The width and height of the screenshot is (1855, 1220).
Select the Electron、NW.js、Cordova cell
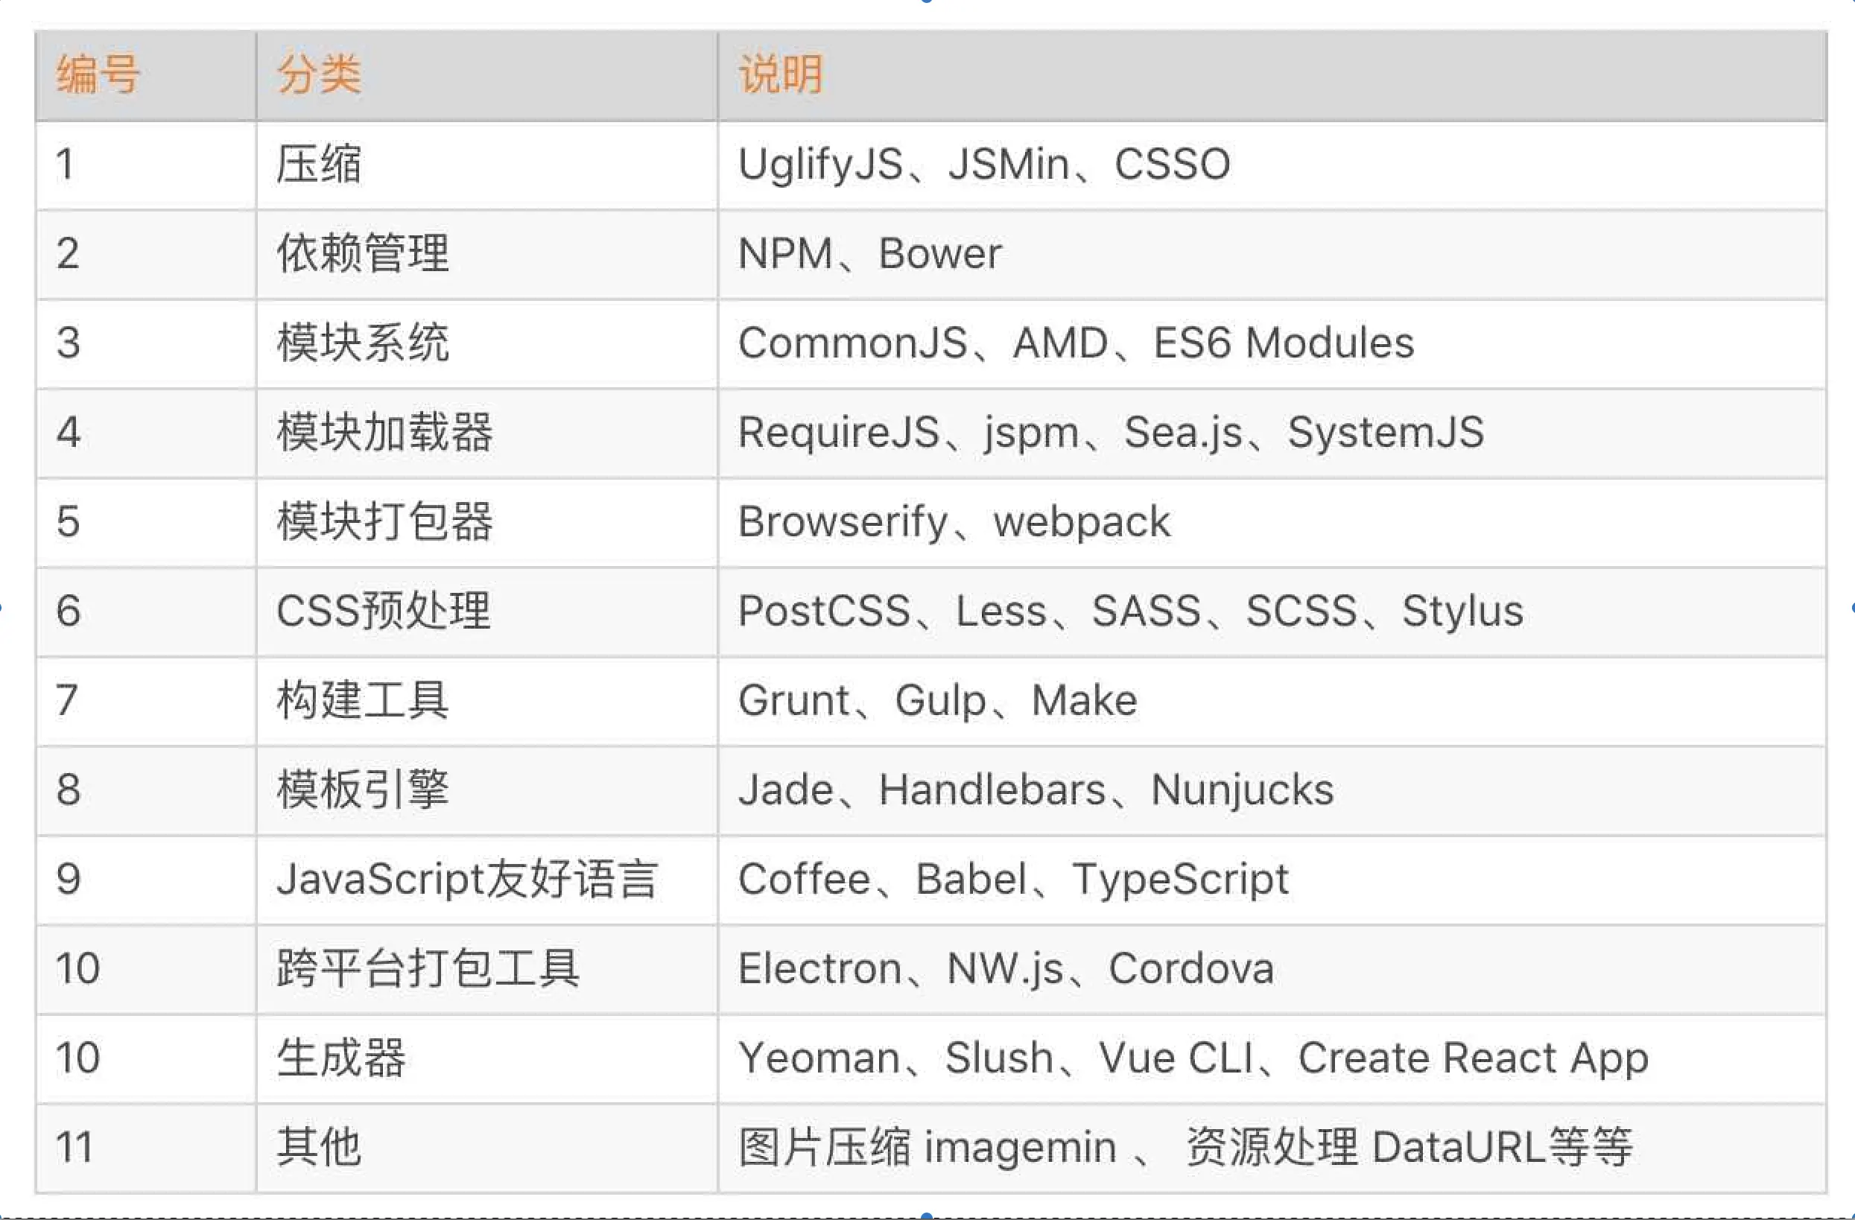1272,969
